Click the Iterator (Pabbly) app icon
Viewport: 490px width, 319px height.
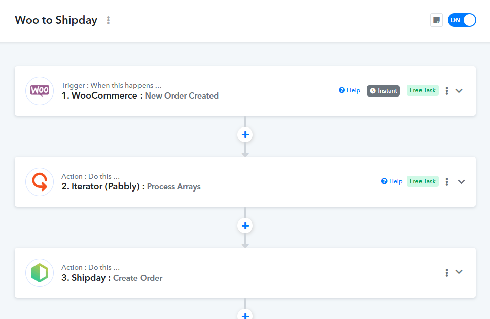40,182
